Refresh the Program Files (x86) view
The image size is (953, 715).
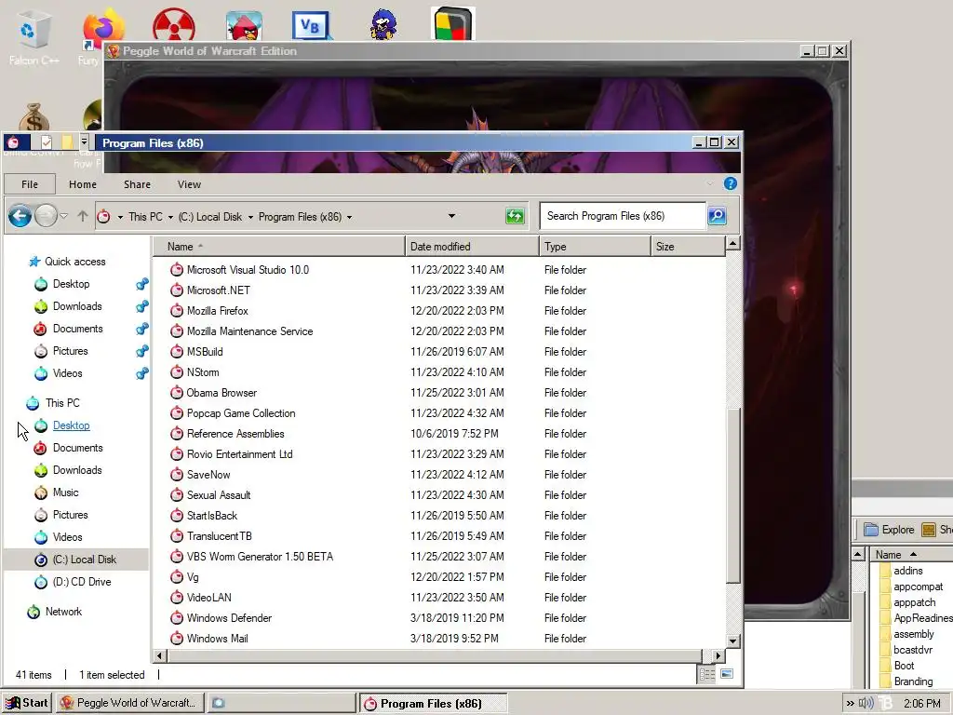click(515, 216)
